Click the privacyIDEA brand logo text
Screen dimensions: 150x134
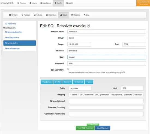(7, 3)
